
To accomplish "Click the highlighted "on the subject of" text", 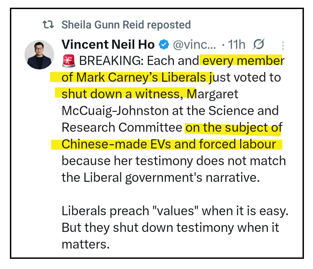I will pos(233,127).
